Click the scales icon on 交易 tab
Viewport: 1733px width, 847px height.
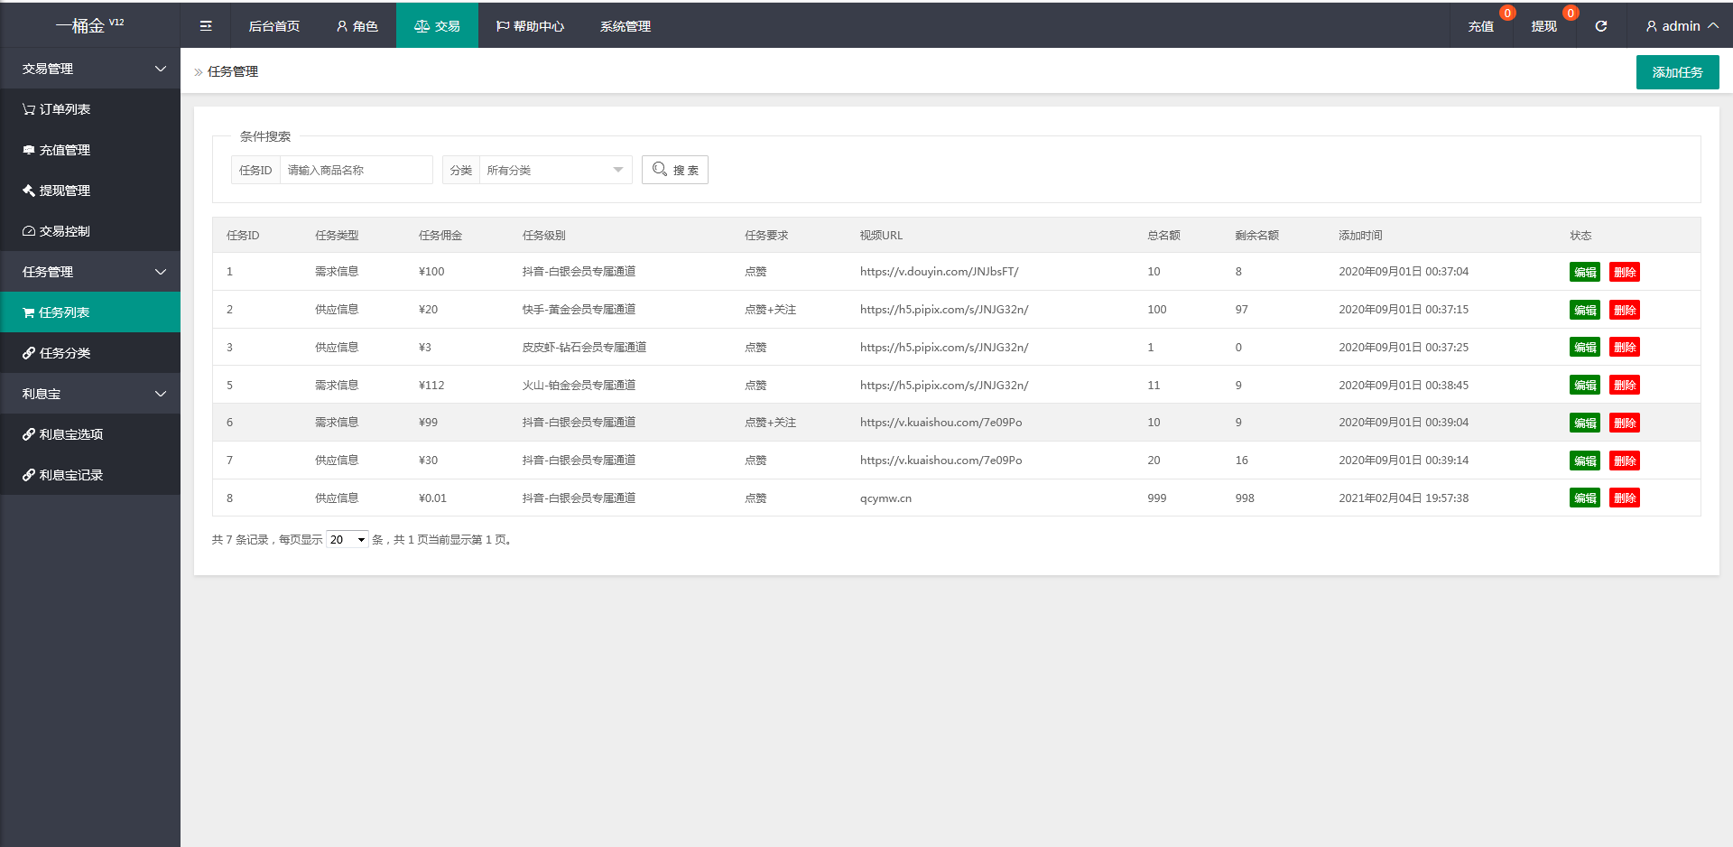point(422,26)
